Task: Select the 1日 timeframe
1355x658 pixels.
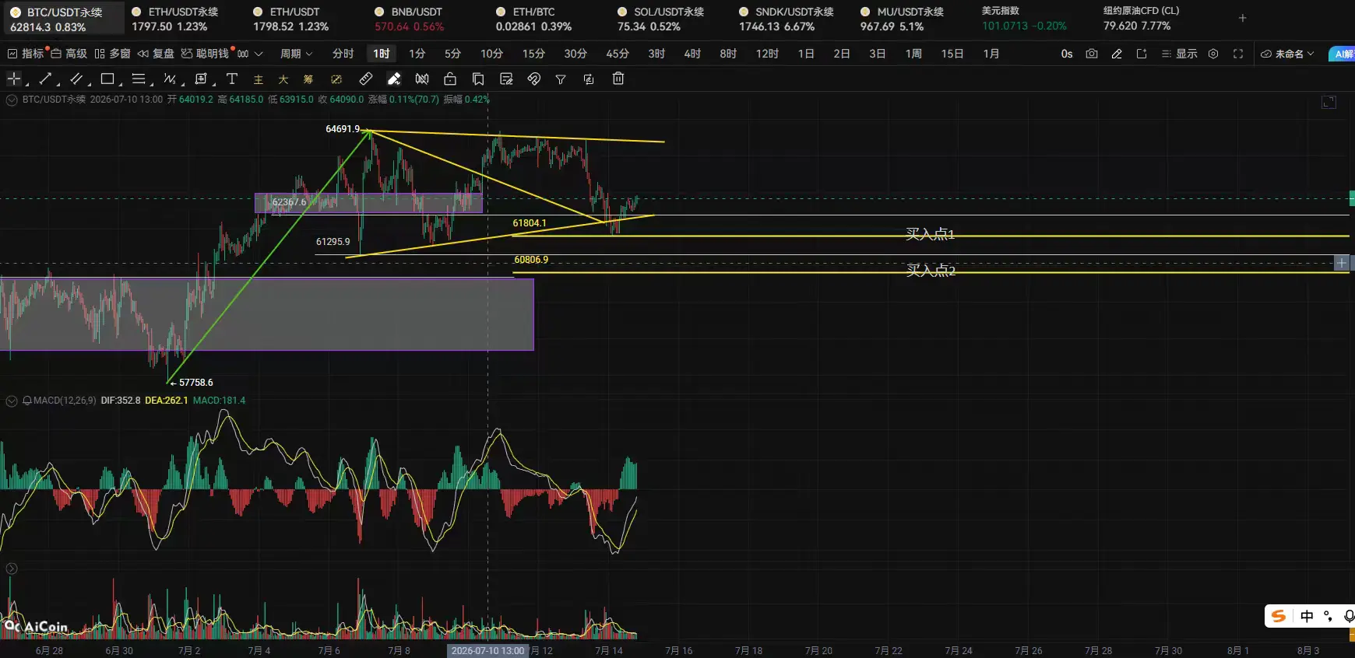Action: 806,54
